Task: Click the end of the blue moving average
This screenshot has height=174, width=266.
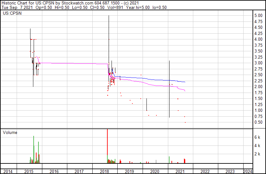Action: pos(185,82)
